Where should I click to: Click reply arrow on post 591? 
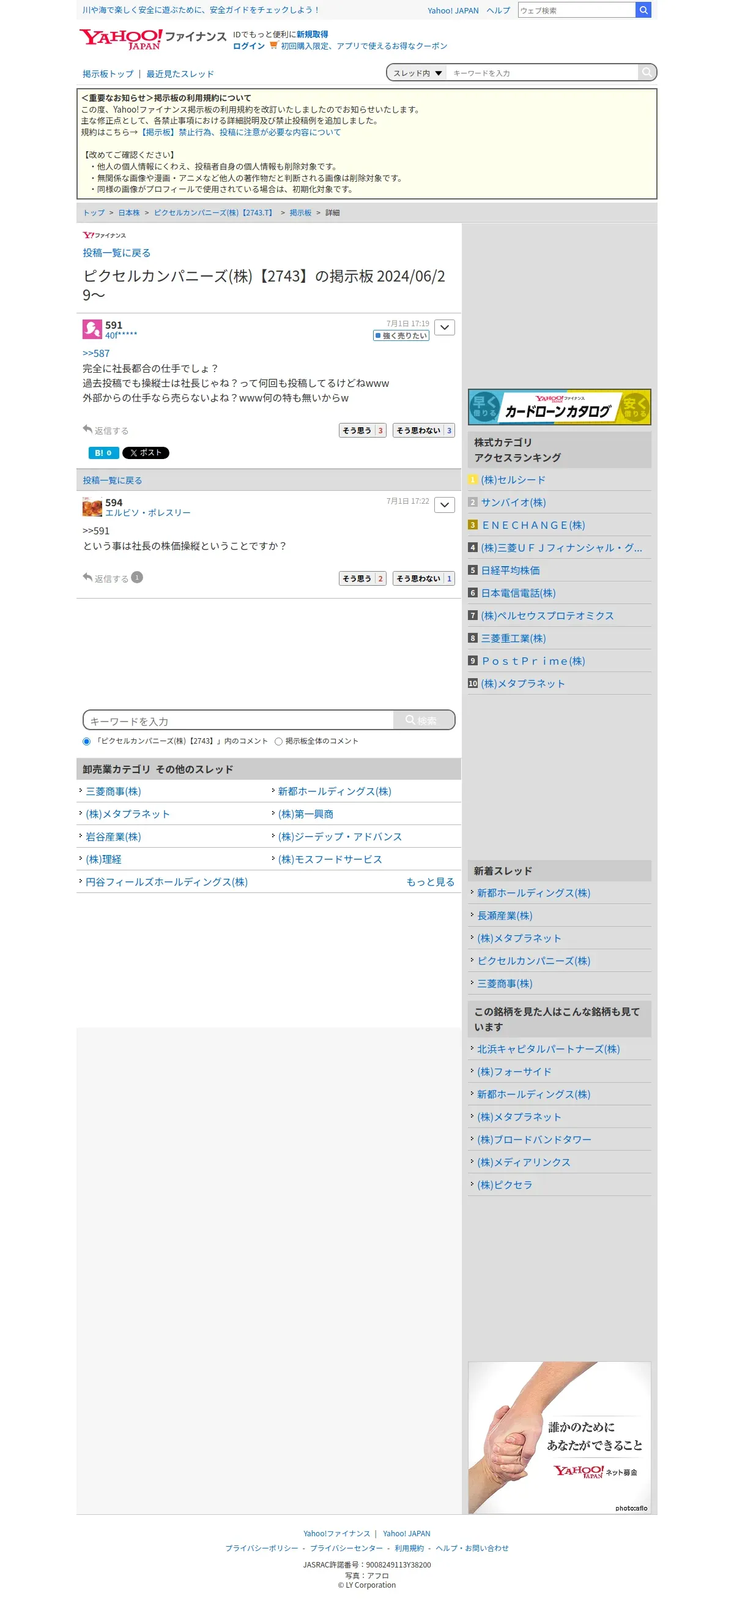coord(87,430)
